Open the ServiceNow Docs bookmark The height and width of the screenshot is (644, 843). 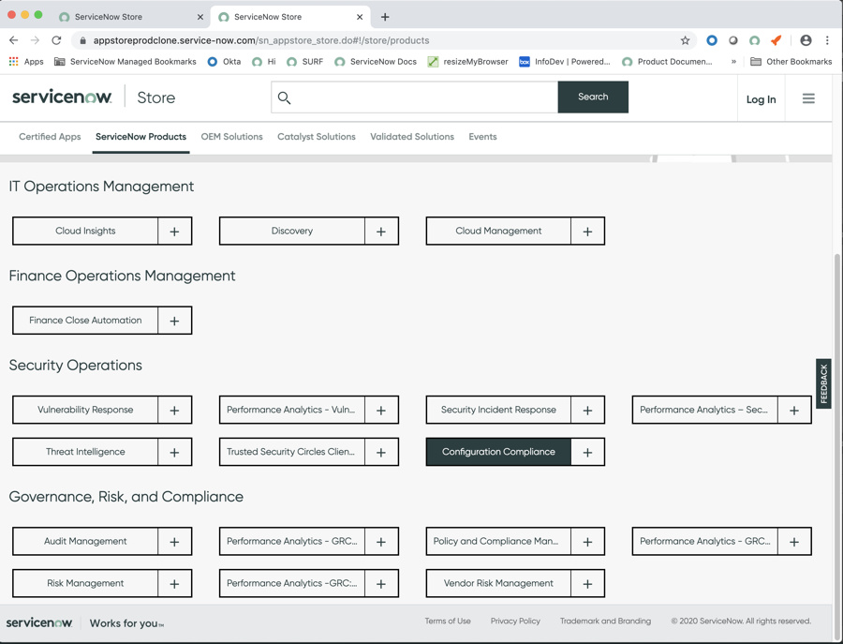[x=376, y=61]
